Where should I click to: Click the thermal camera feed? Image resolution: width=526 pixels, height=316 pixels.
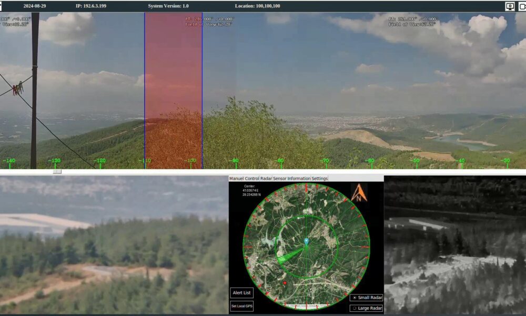coord(455,245)
